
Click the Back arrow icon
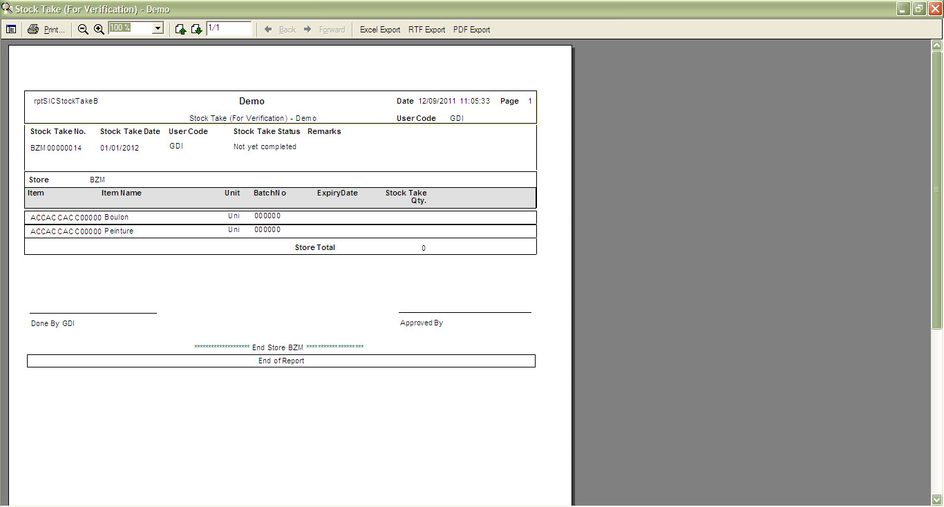(x=268, y=30)
